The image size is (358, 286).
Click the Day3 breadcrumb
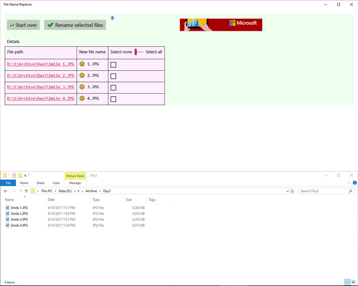(x=107, y=191)
